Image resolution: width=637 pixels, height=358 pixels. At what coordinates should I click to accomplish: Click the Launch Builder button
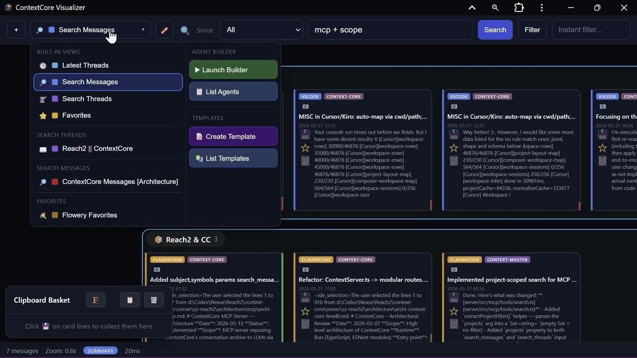(x=233, y=70)
